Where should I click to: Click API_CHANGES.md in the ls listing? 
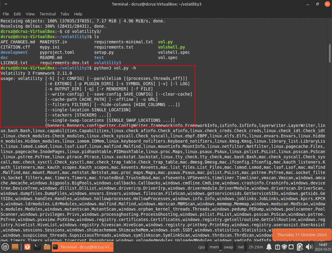(x=18, y=42)
